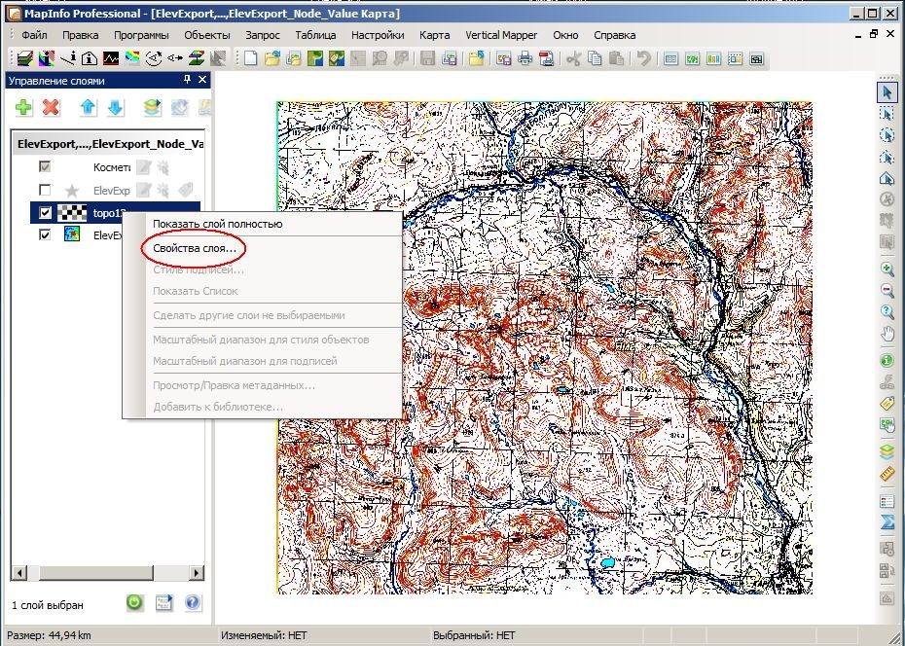Select the polygon select tool
Viewport: 905px width, 646px height.
tap(887, 157)
